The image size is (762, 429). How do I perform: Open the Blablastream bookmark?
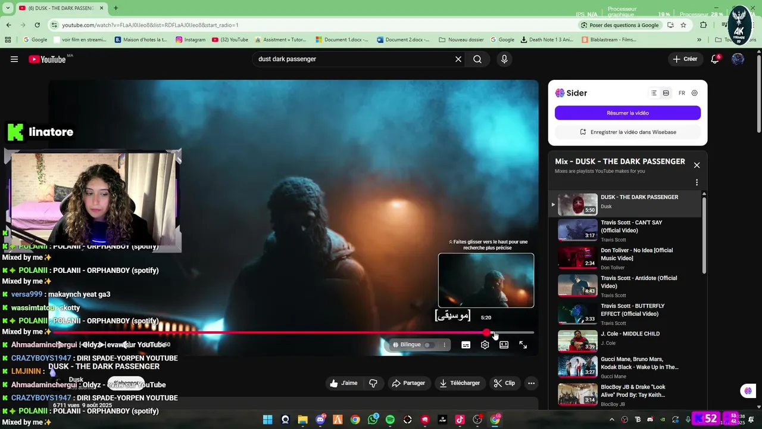pyautogui.click(x=609, y=40)
